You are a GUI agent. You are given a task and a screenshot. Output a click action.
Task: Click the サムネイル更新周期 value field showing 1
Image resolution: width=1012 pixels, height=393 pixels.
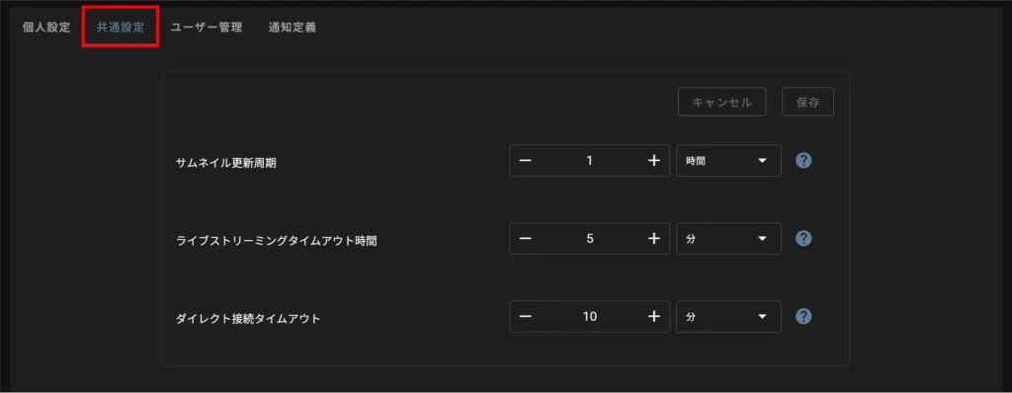tap(589, 161)
